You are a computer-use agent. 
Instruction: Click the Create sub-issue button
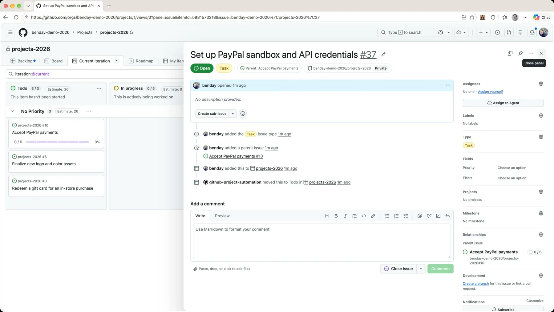coord(212,113)
